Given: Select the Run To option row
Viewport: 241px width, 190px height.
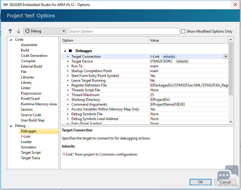Looking at the screenshot, I should (x=145, y=66).
